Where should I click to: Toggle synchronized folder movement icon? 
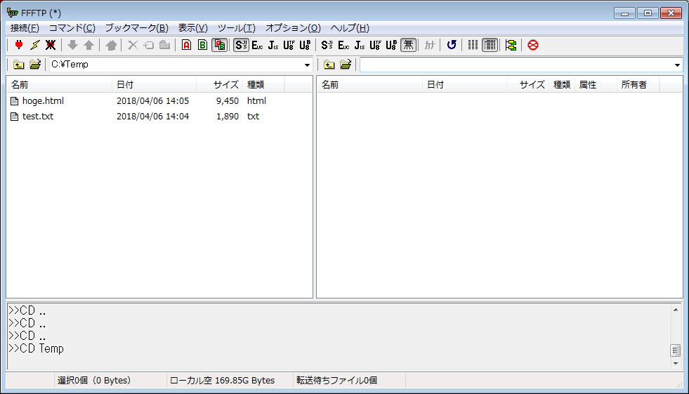click(x=511, y=45)
